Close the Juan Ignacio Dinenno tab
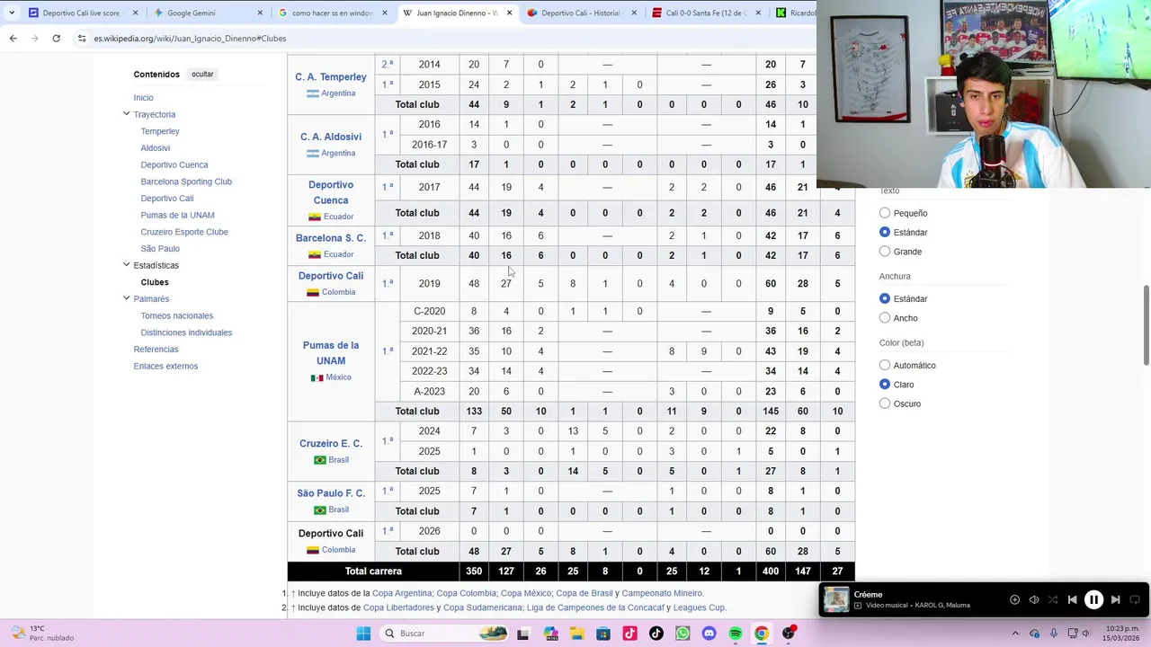 [x=509, y=13]
